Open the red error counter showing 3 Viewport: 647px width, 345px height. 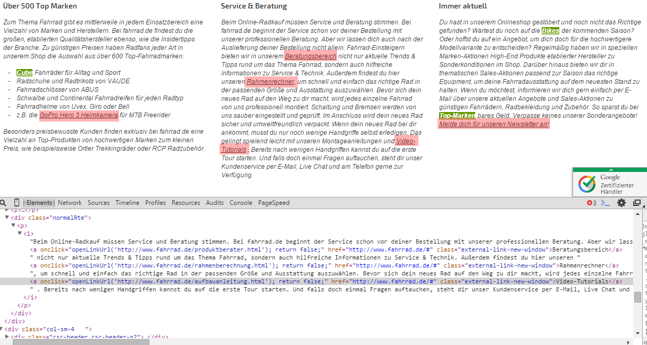591,203
